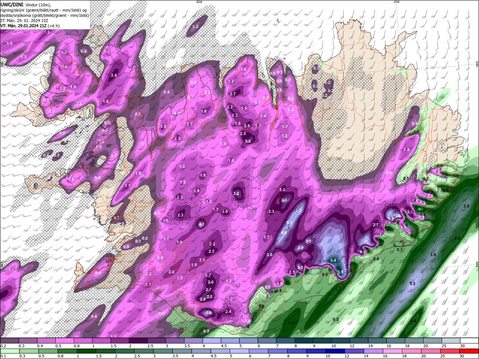Click the 9.4 snowfall maximum value on the map

(x=333, y=260)
